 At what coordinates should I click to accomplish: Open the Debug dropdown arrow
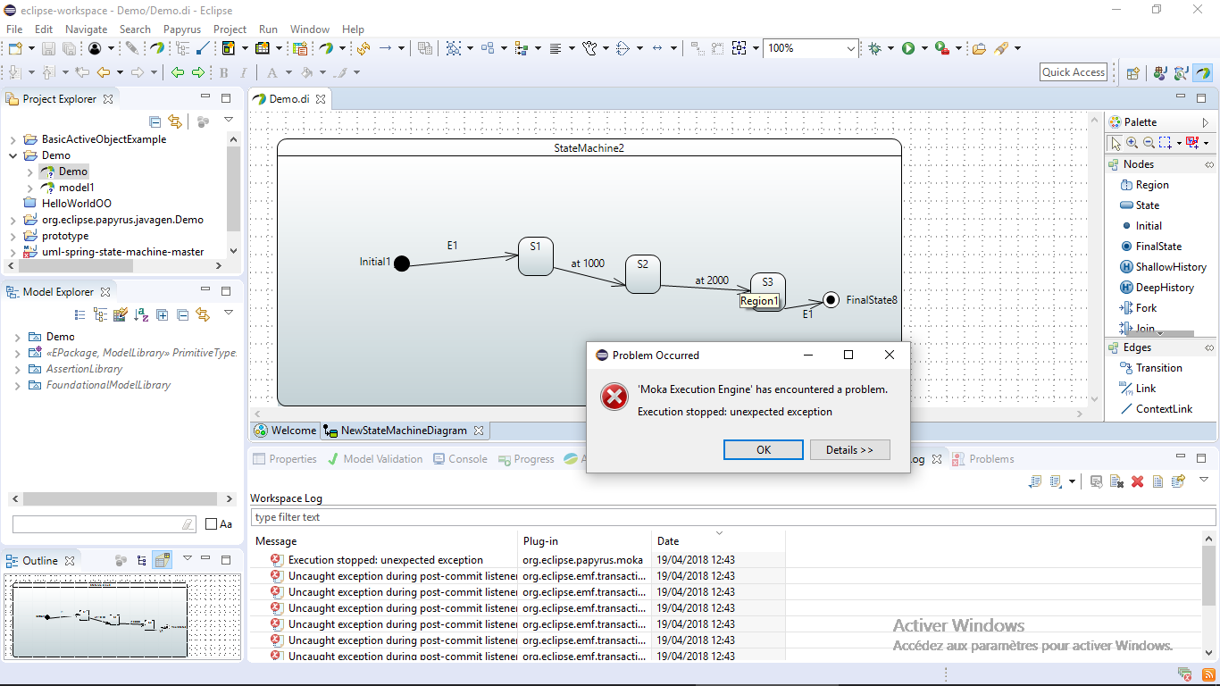(x=890, y=48)
